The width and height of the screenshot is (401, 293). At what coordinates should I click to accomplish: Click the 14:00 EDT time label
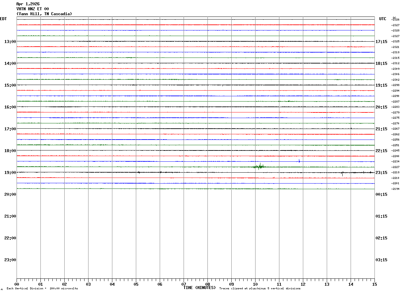coord(10,63)
